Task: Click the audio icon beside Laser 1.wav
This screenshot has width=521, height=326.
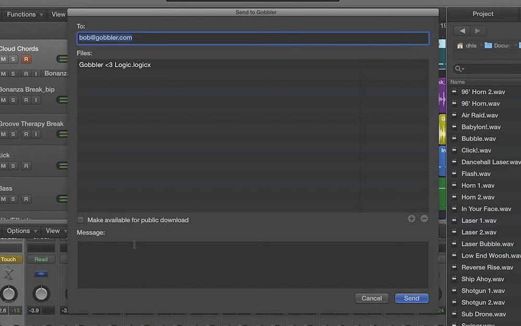Action: pyautogui.click(x=454, y=220)
